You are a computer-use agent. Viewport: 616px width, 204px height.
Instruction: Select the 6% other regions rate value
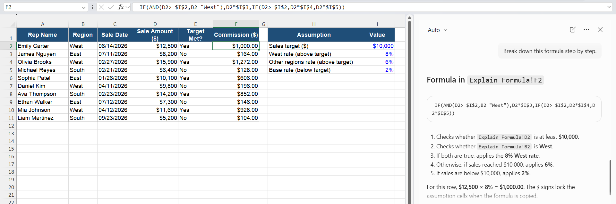(x=377, y=62)
